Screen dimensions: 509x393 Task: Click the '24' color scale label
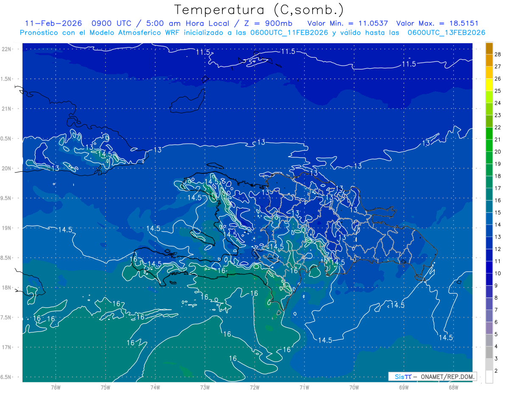[x=498, y=103]
